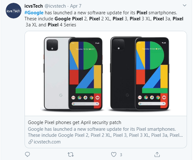Screen dimensions: 194x160
Task: Click the card description preview text
Action: click(x=105, y=132)
